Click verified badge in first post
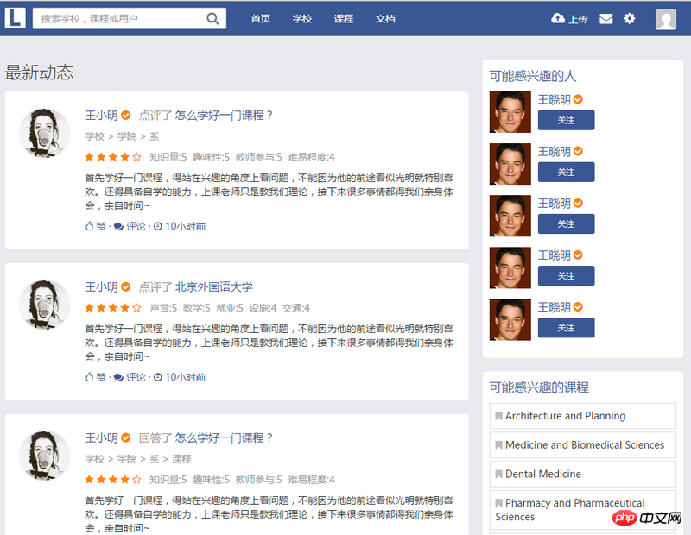Viewport: 691px width, 535px height. point(125,116)
